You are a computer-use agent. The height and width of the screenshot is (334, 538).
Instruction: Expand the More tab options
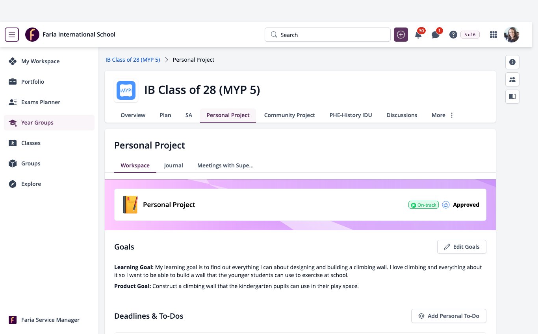coord(443,115)
